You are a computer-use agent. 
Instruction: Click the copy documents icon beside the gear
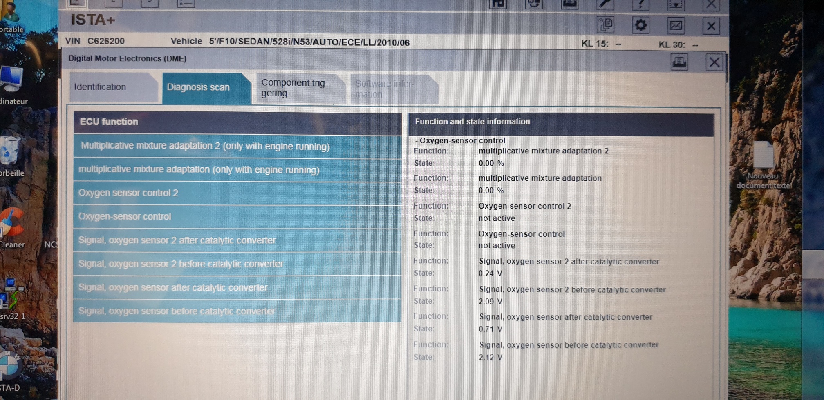pos(605,25)
